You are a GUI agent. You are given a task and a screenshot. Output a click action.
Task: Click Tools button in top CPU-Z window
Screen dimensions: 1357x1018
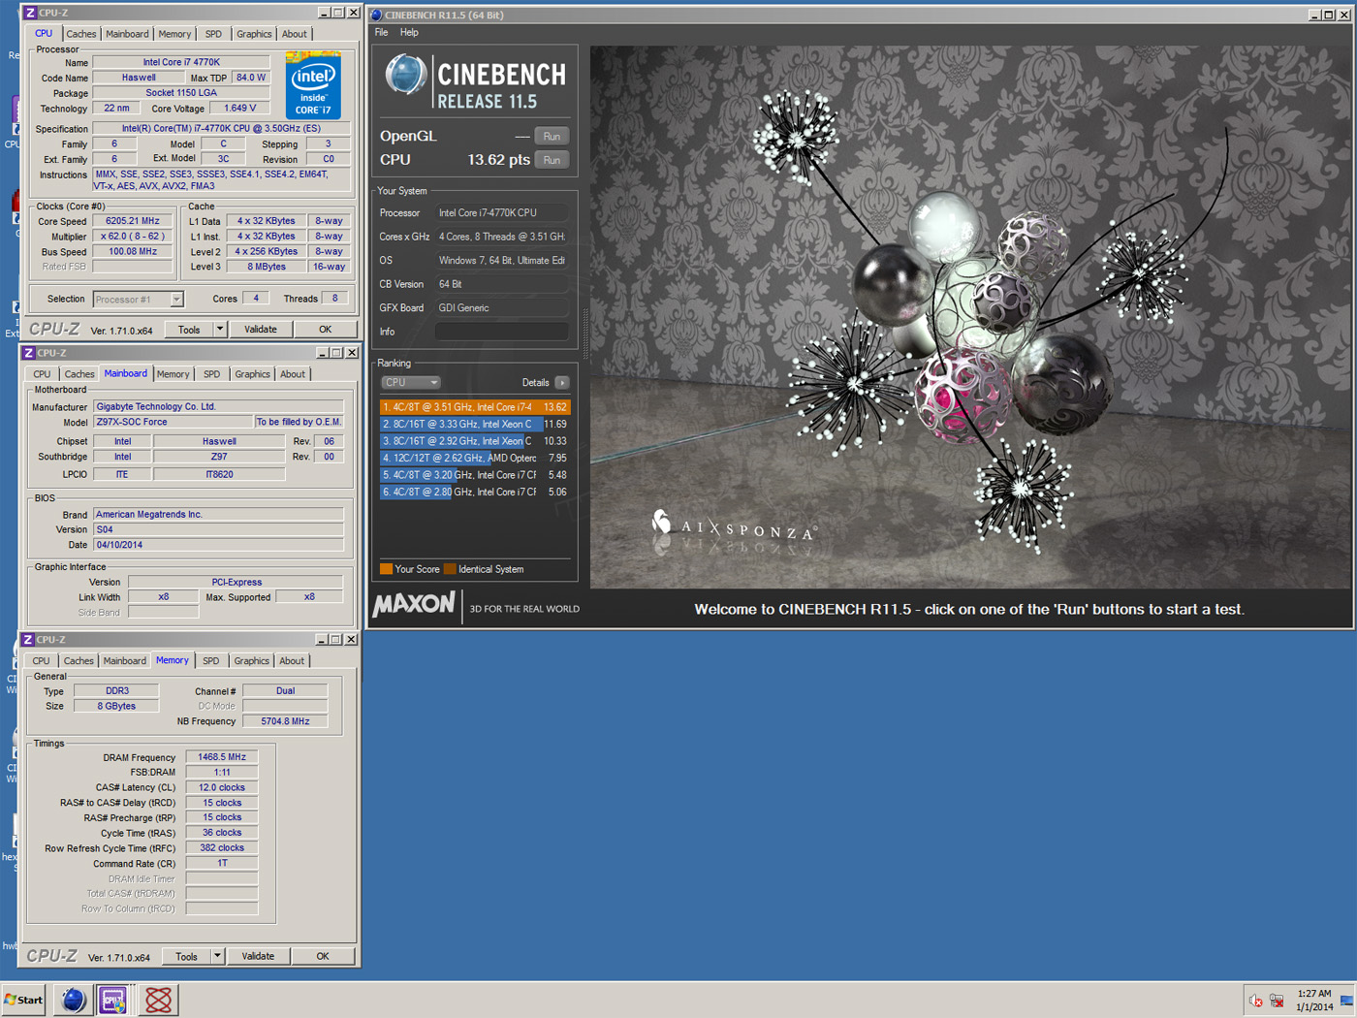[189, 330]
